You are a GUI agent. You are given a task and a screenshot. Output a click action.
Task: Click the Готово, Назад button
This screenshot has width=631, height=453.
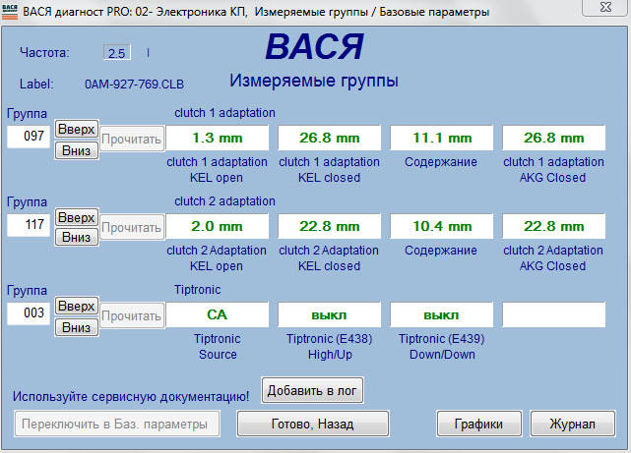tap(313, 424)
